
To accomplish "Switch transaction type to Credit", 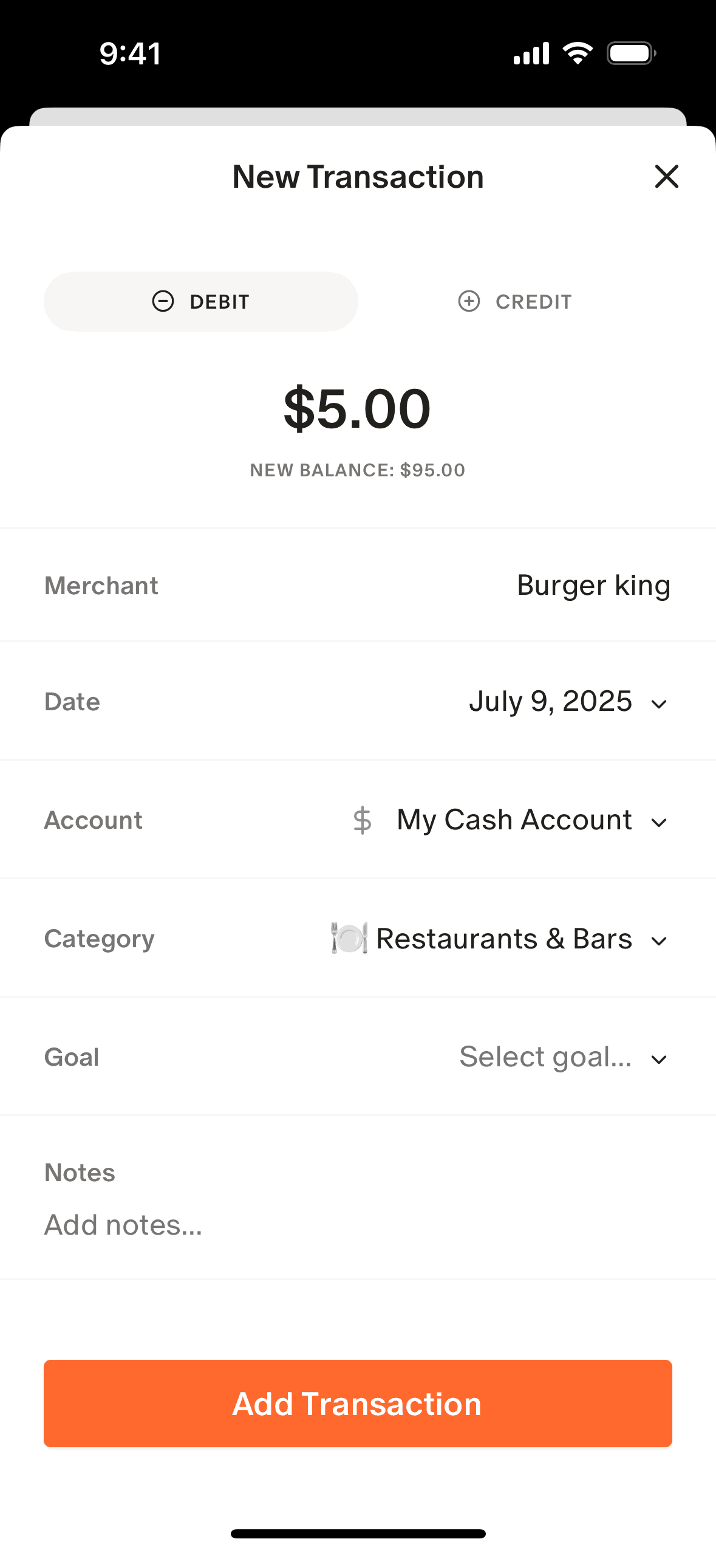I will click(x=515, y=301).
